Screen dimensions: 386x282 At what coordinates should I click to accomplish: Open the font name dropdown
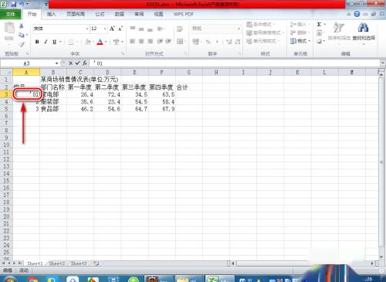[x=87, y=29]
